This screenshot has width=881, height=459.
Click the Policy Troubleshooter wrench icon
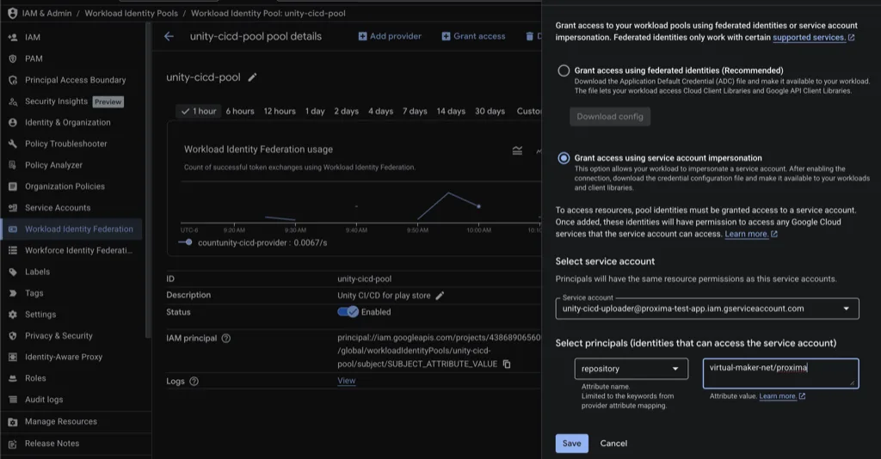click(12, 144)
